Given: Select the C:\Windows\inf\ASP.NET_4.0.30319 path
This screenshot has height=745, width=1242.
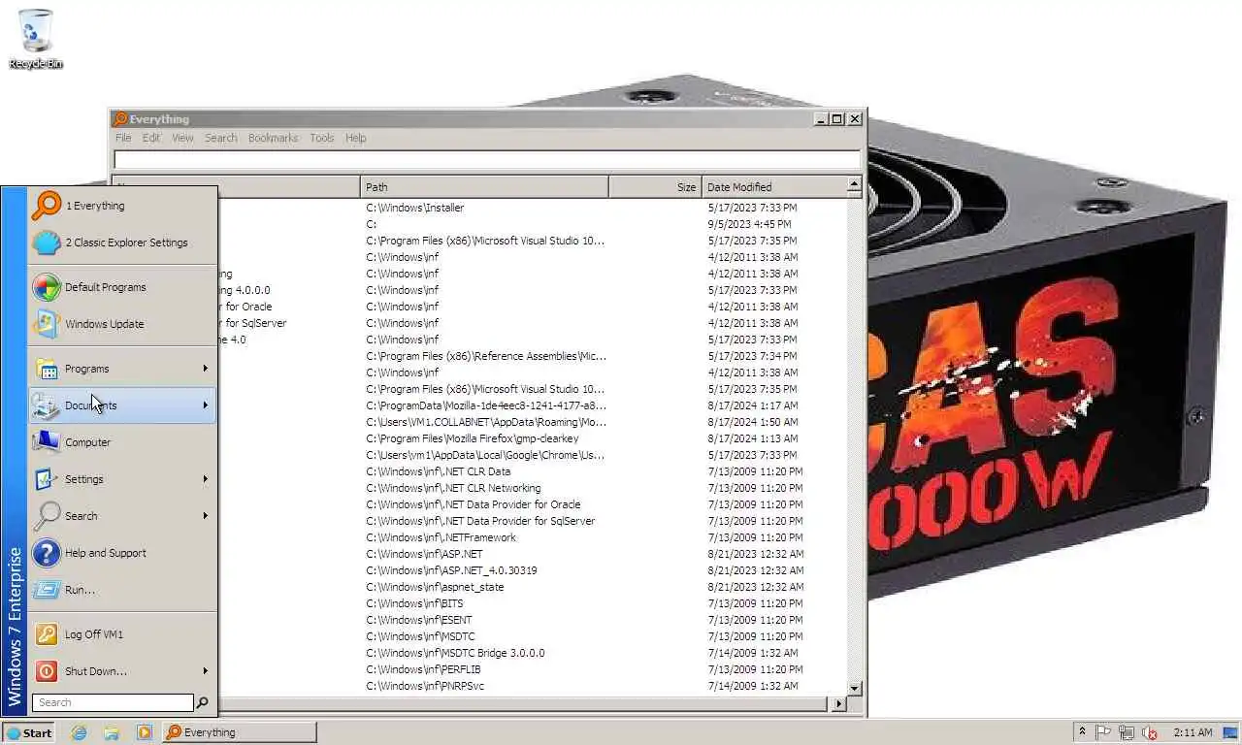Looking at the screenshot, I should click(451, 570).
